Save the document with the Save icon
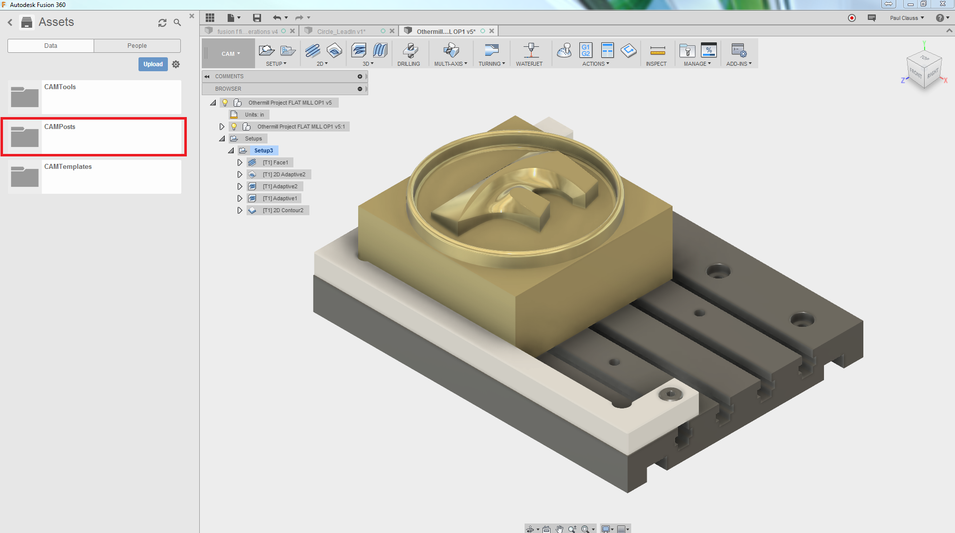This screenshot has width=955, height=533. (x=257, y=18)
